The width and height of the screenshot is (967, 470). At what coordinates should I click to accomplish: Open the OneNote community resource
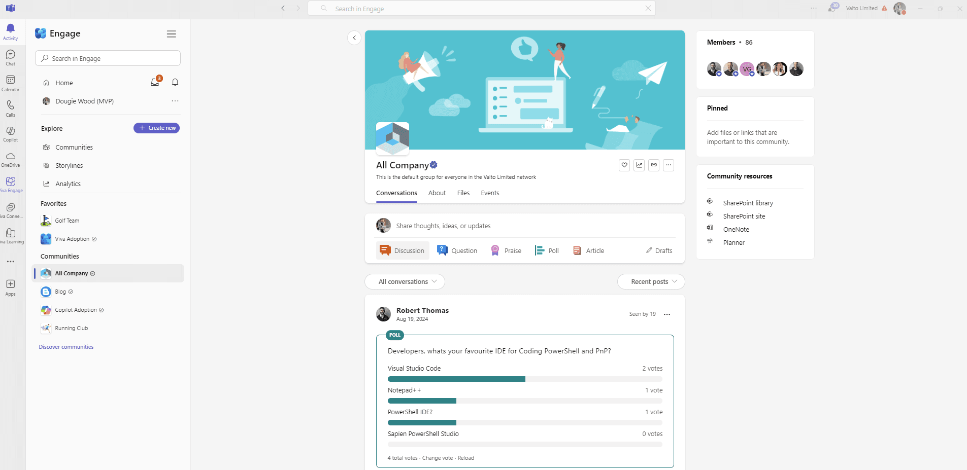point(736,230)
